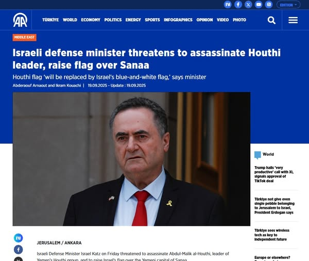
Task: Open Türkiye wireless tech article link
Action: (272, 235)
